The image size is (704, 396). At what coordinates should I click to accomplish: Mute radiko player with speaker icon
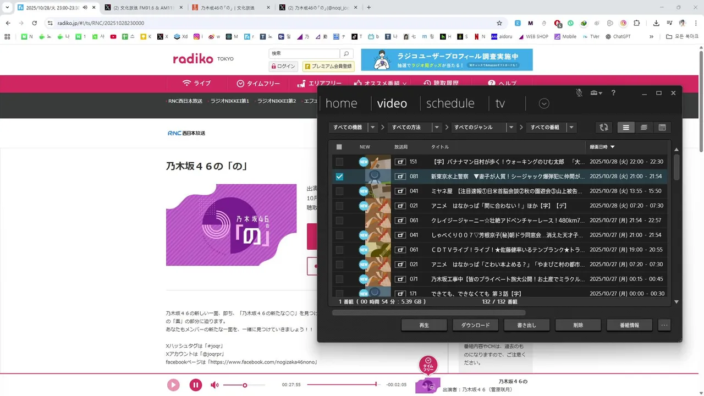coord(215,385)
